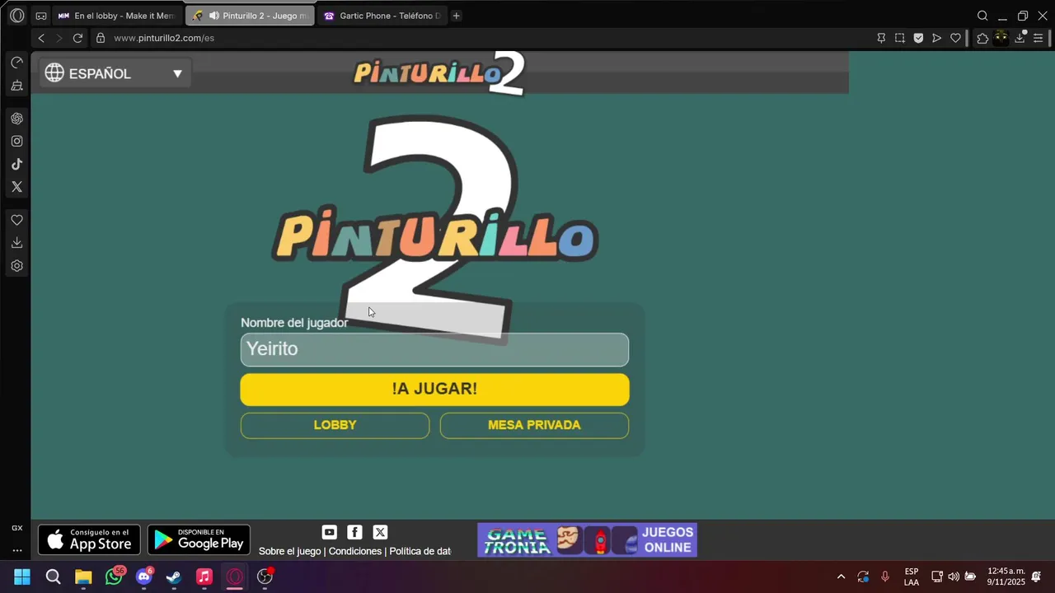Show hidden system tray icons
Image resolution: width=1055 pixels, height=593 pixels.
tap(841, 577)
